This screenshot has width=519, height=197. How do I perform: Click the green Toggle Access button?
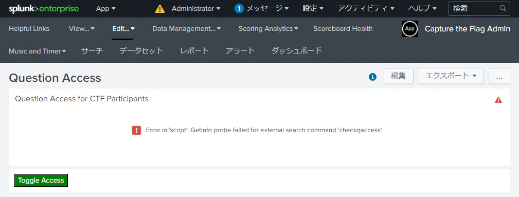coord(41,181)
